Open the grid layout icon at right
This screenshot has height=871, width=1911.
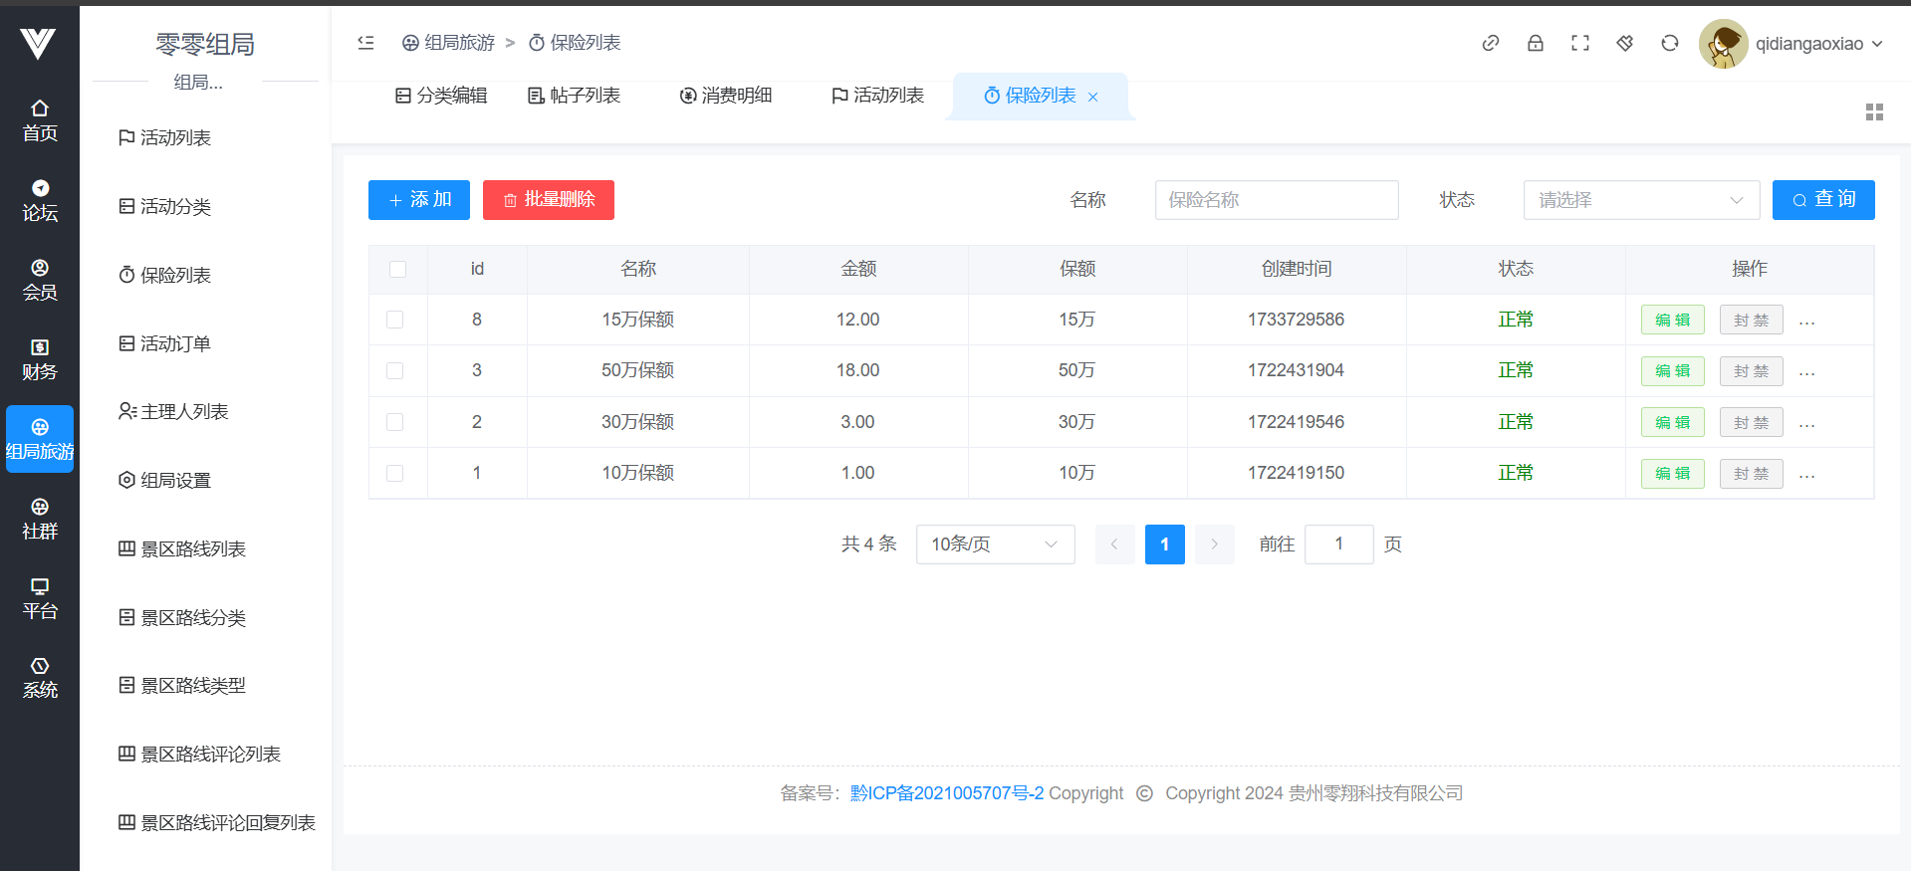pos(1873,112)
